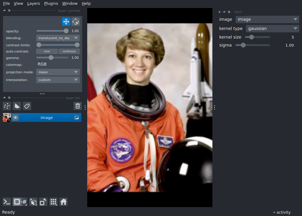Hide the Image layer with its eye toggle
Image resolution: width=302 pixels, height=216 pixels.
[15, 117]
